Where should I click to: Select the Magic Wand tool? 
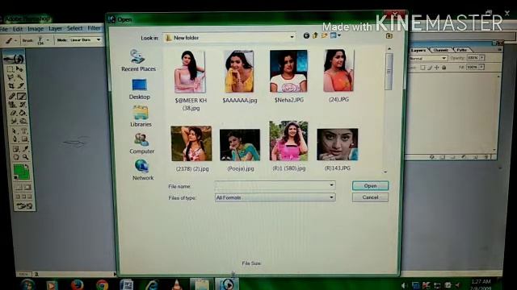[19, 77]
